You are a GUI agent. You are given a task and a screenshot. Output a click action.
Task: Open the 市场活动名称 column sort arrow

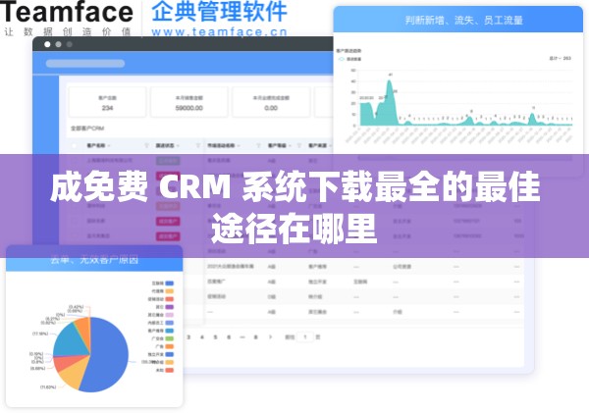point(239,145)
